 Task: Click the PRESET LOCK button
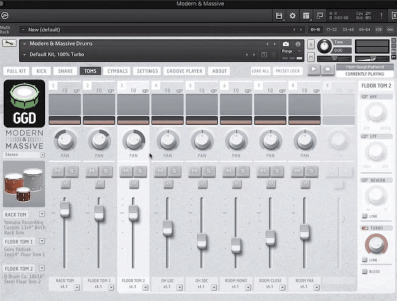click(288, 71)
